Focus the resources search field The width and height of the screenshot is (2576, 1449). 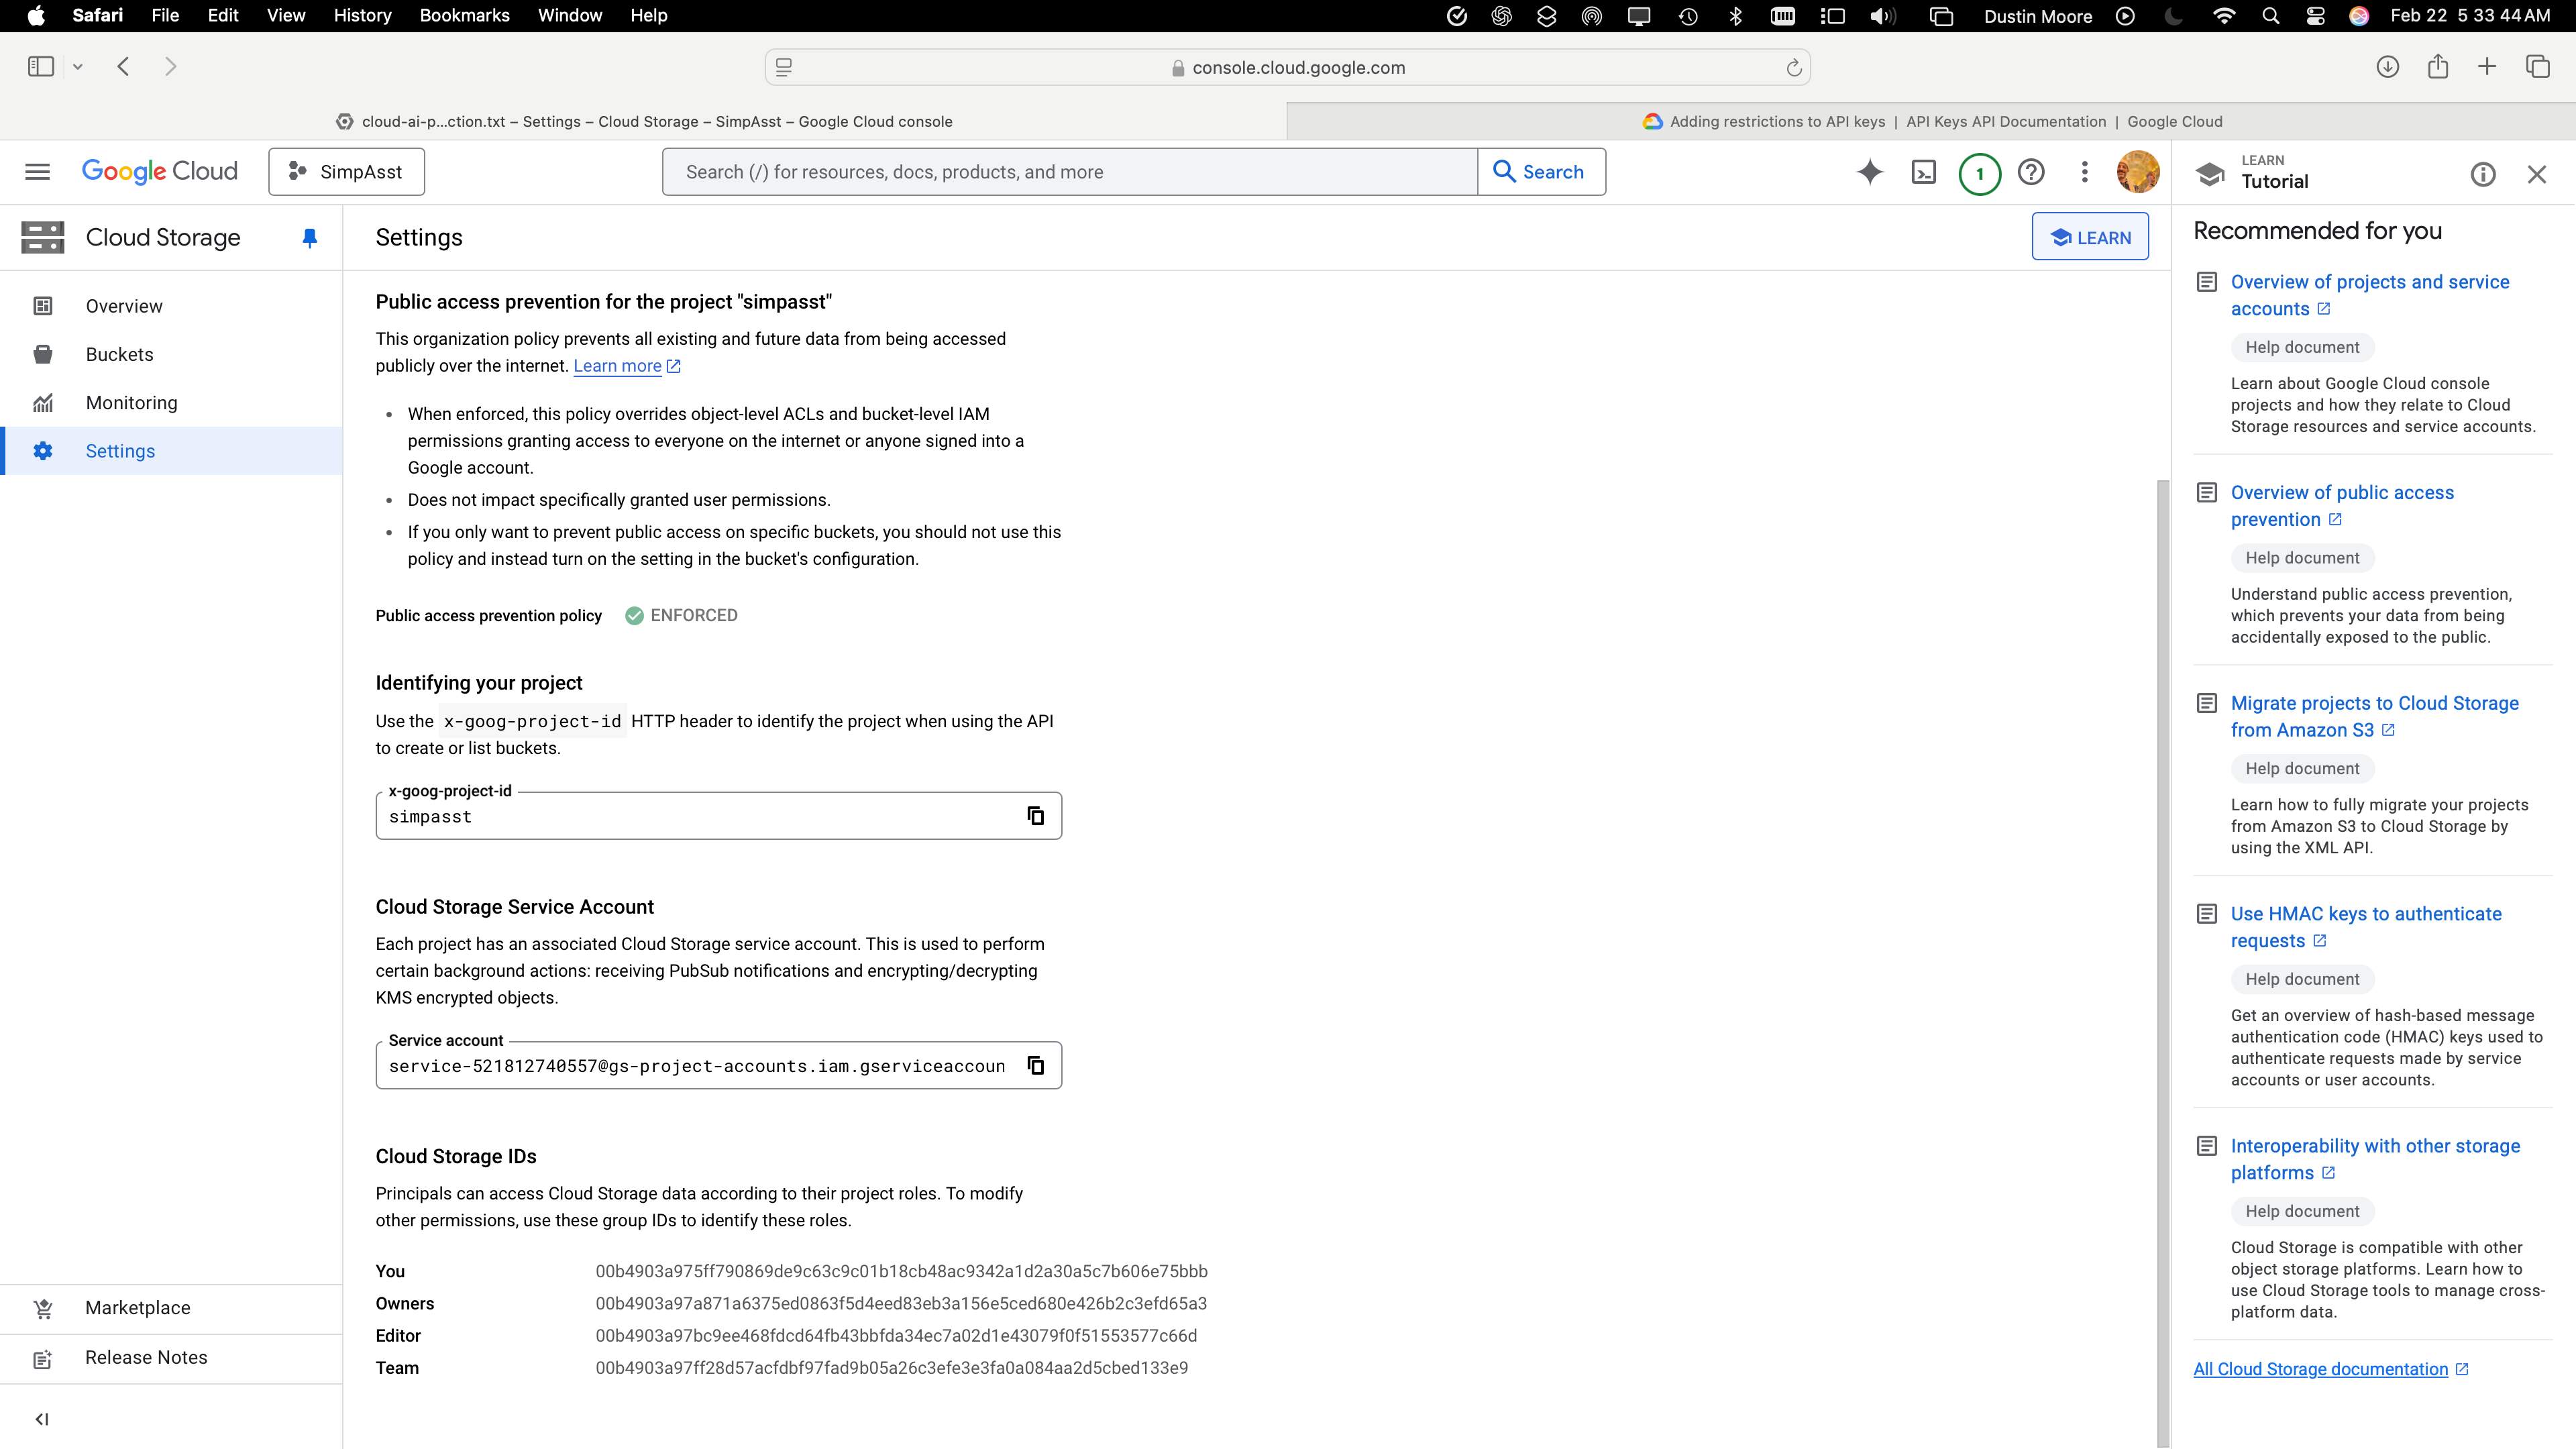click(x=1070, y=172)
